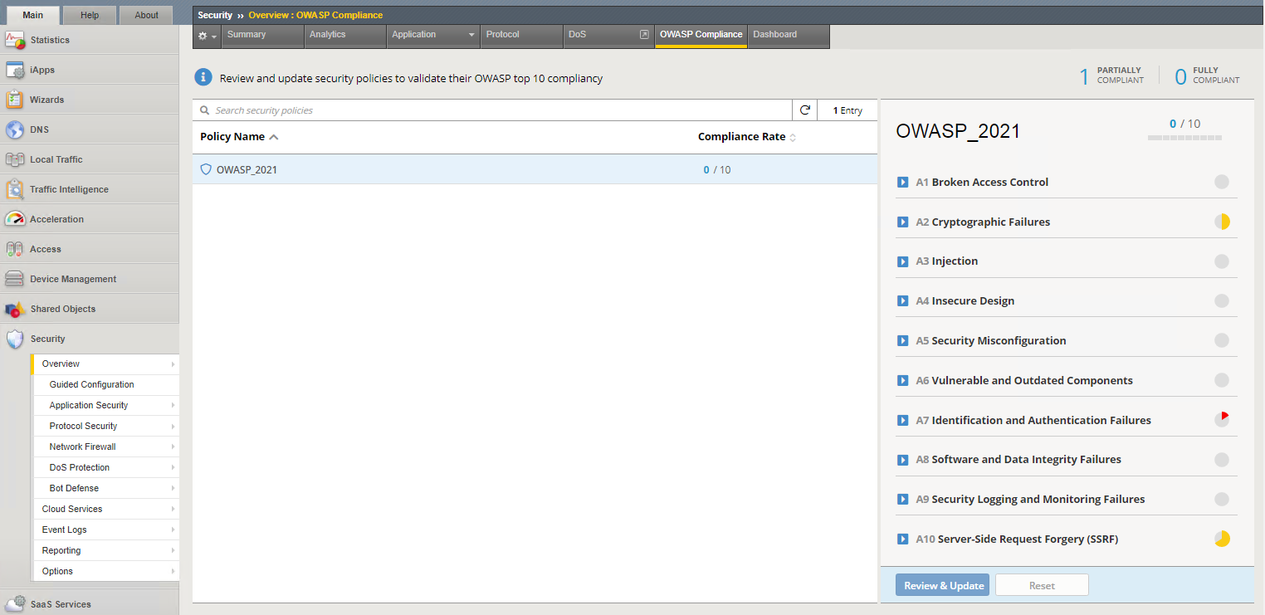Click the gray status circle for A5 Security Misconfiguration
The image size is (1265, 615).
click(1222, 340)
